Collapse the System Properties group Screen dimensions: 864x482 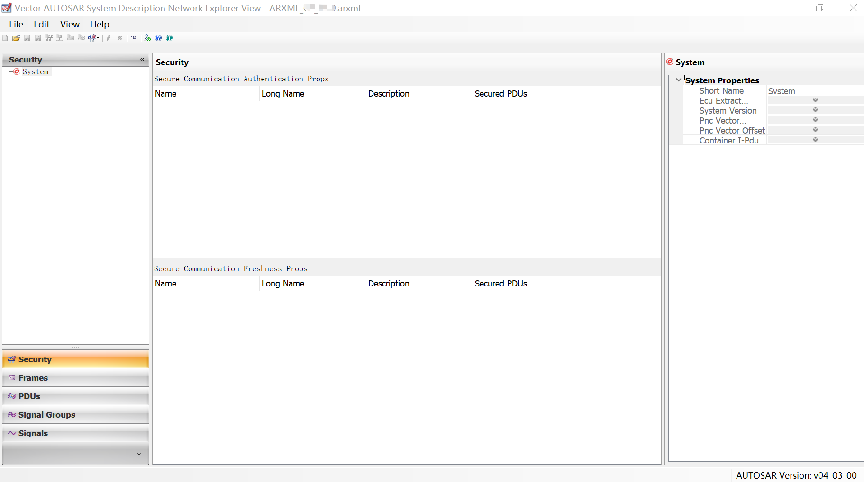pos(679,80)
